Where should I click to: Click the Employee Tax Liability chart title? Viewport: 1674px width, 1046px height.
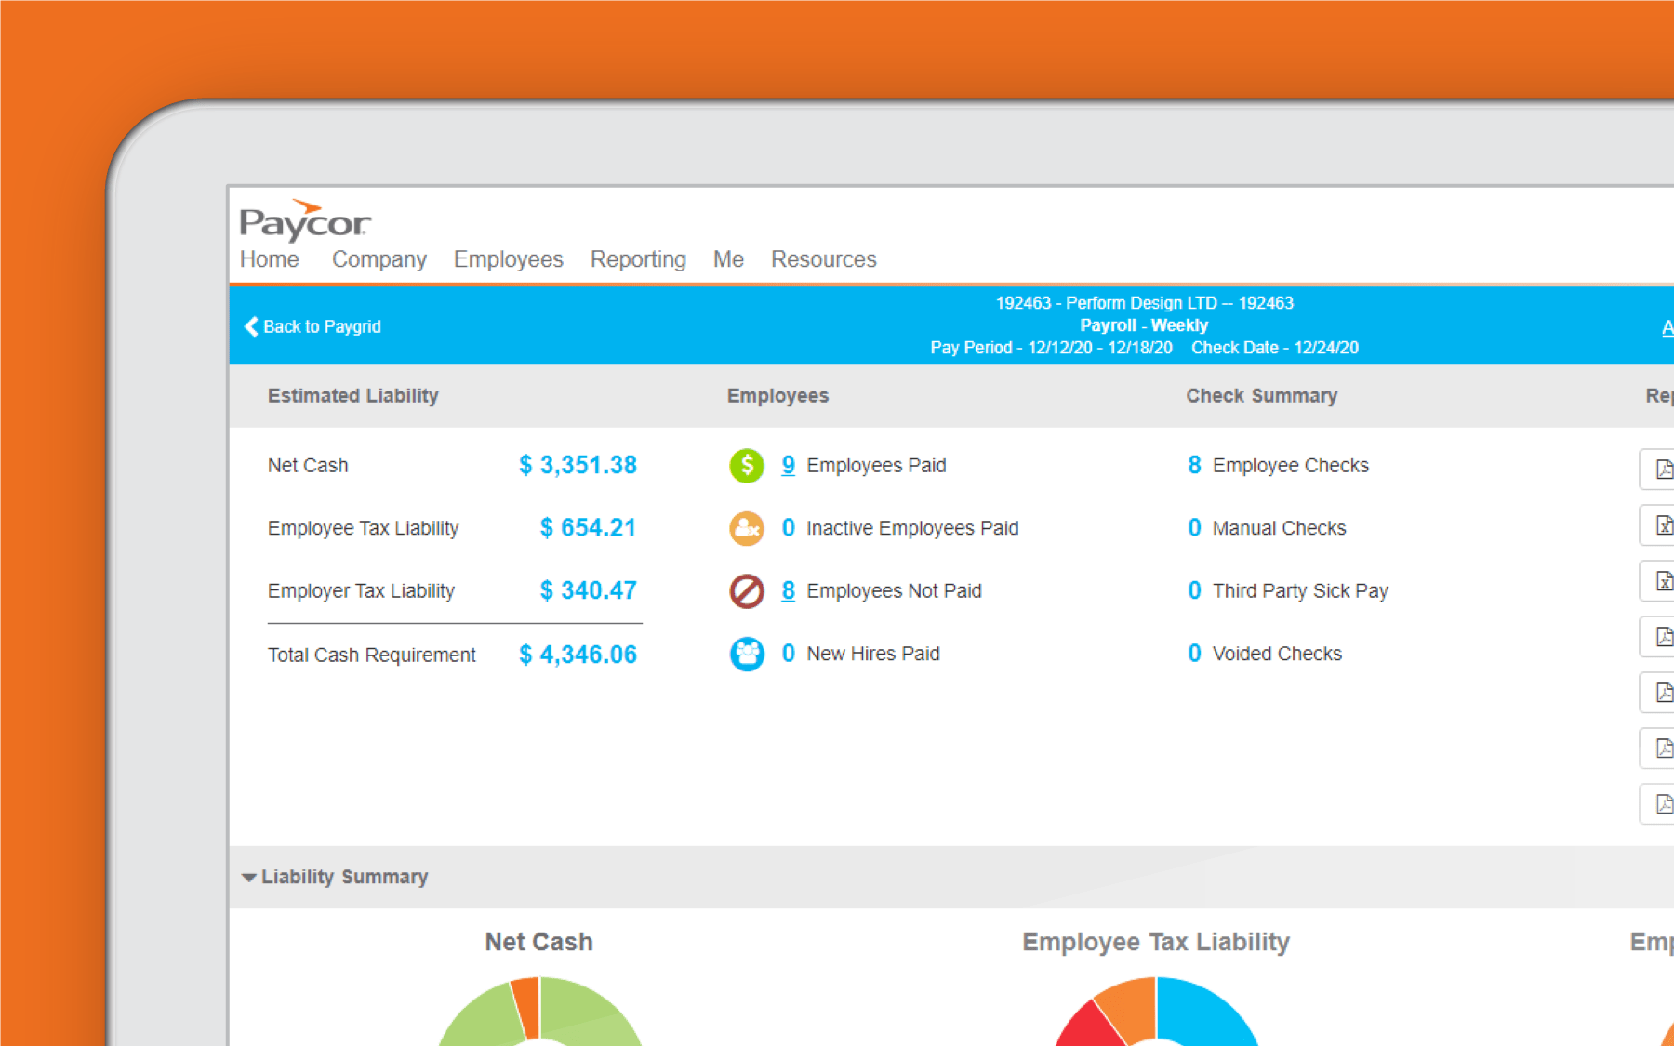pos(1156,942)
